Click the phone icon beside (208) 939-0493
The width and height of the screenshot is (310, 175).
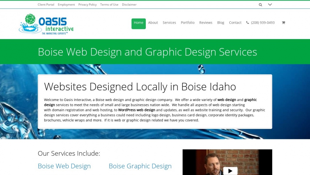tap(247, 22)
